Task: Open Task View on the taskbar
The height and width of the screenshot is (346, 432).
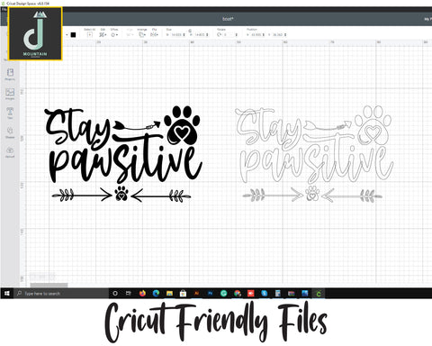Action: pyautogui.click(x=129, y=293)
